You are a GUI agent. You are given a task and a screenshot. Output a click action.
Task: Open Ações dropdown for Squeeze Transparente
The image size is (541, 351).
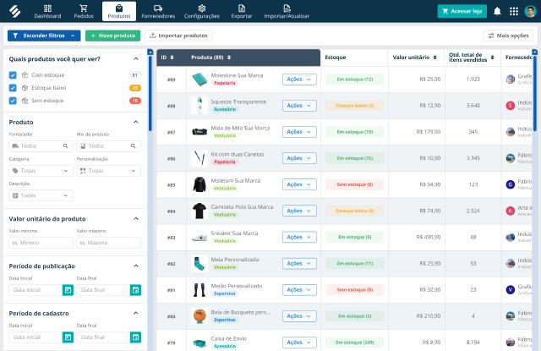click(x=299, y=106)
